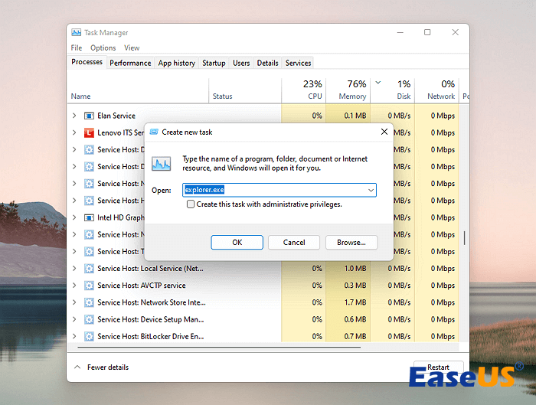Open the Options menu
This screenshot has height=405, width=536.
click(103, 48)
